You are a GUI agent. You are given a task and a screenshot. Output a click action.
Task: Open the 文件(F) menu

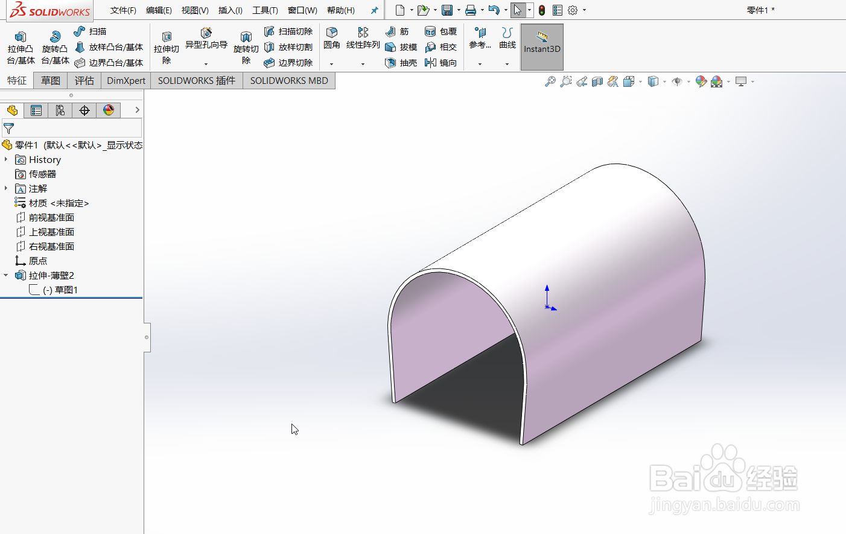point(123,10)
